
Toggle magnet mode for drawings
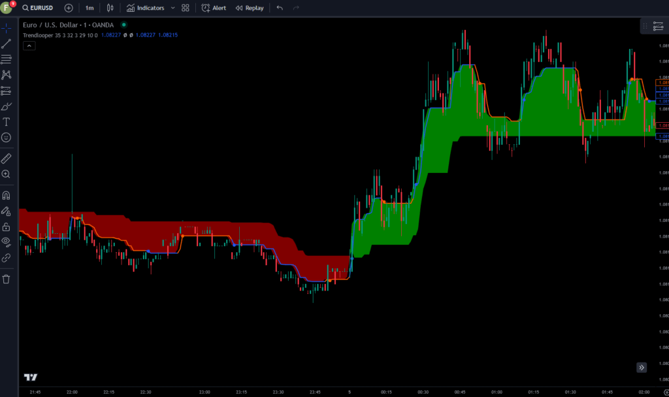coord(6,195)
